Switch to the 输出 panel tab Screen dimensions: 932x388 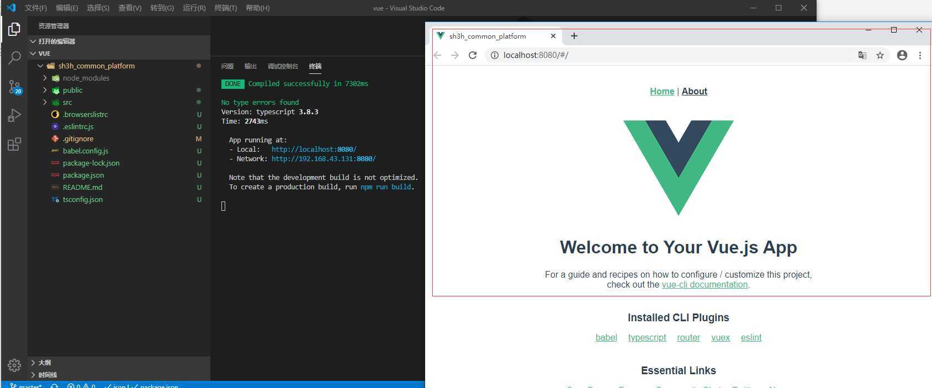(251, 66)
